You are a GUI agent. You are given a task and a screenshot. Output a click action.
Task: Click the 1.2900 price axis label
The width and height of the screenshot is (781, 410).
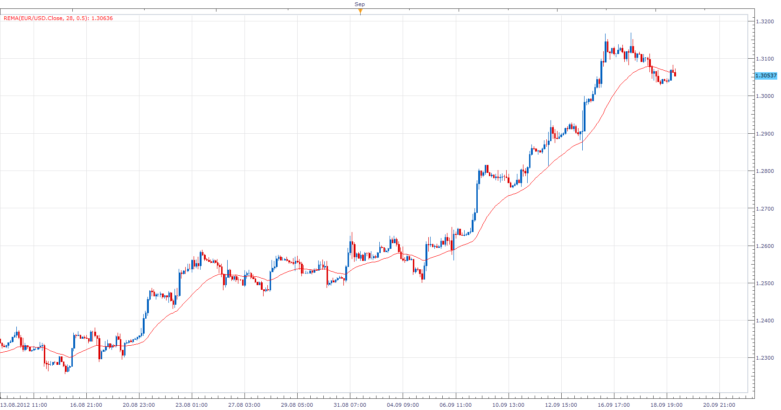765,134
